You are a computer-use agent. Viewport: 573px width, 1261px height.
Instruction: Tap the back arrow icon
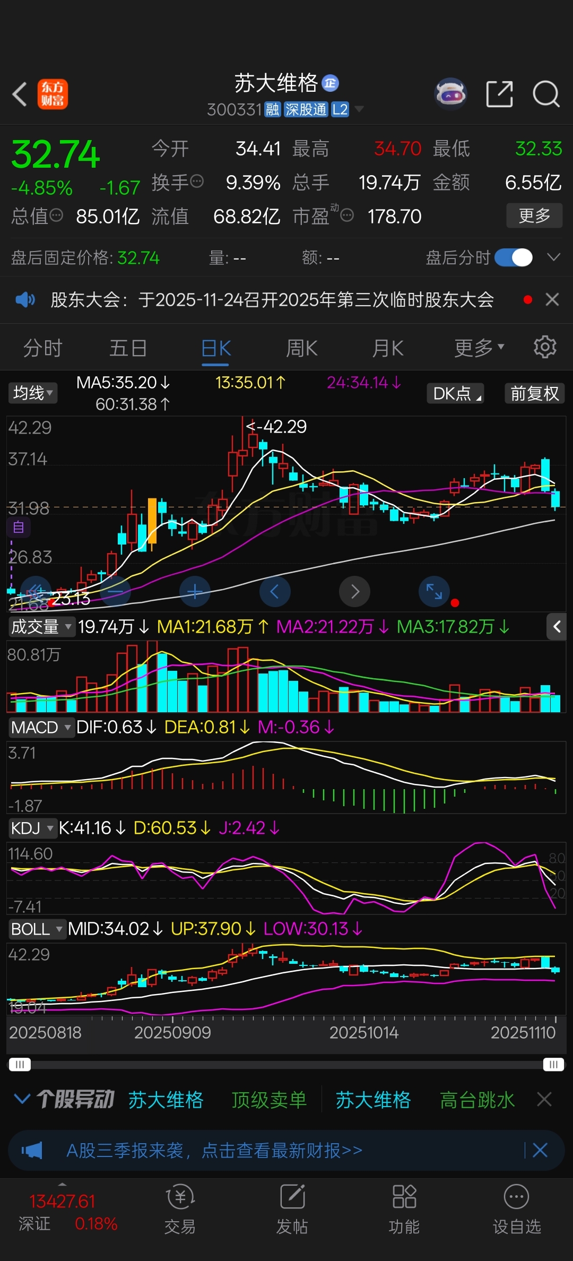(x=20, y=94)
